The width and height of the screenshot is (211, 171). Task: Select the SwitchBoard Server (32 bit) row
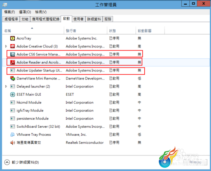106,126
